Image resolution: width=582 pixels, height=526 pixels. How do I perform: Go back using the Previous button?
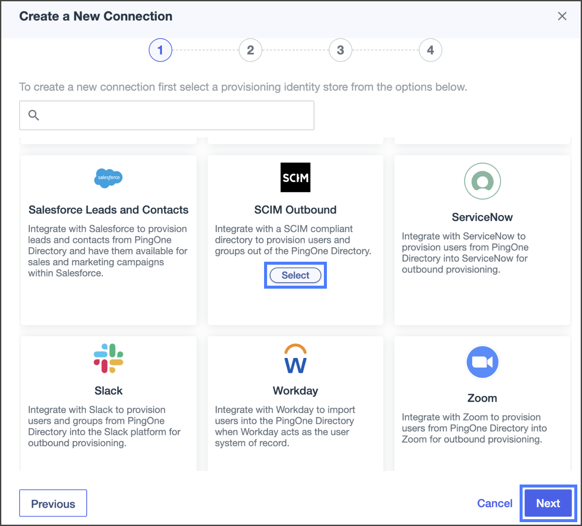[53, 503]
